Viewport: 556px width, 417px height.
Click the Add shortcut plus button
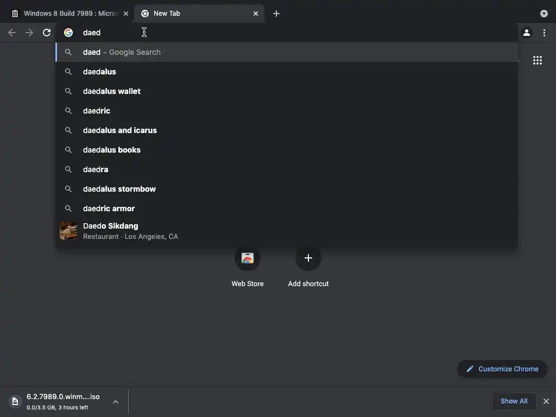pyautogui.click(x=308, y=258)
